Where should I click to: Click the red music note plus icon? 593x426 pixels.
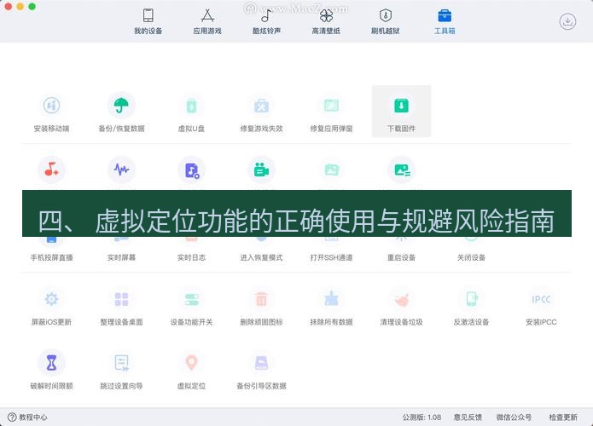(51, 170)
